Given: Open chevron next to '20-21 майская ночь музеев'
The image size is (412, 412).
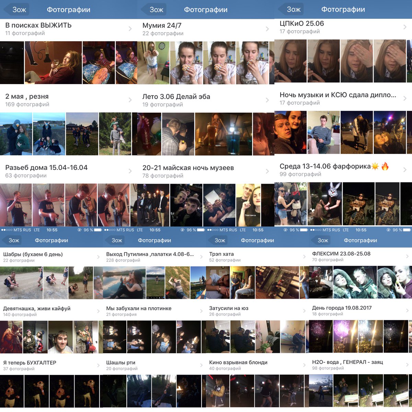Looking at the screenshot, I should point(267,171).
